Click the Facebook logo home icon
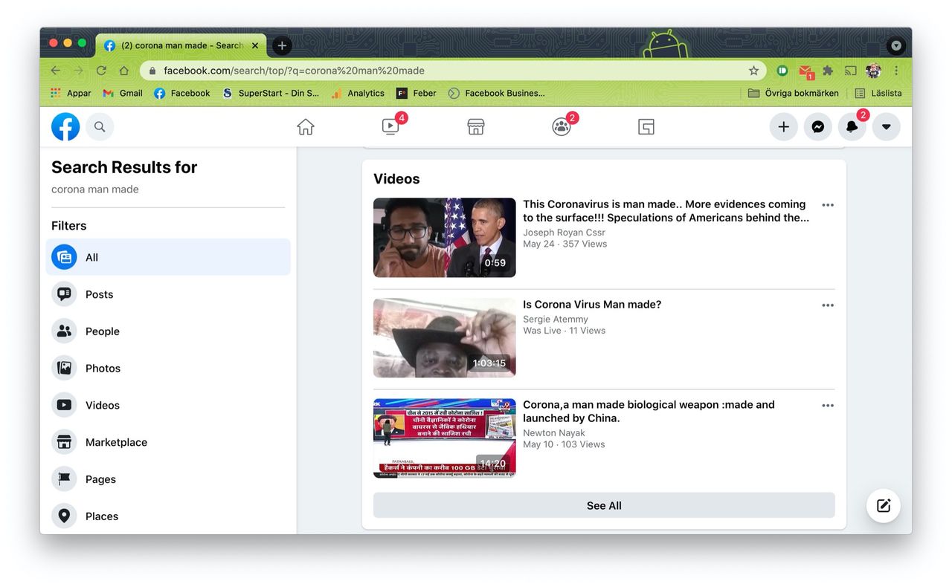The image size is (952, 587). pos(65,127)
